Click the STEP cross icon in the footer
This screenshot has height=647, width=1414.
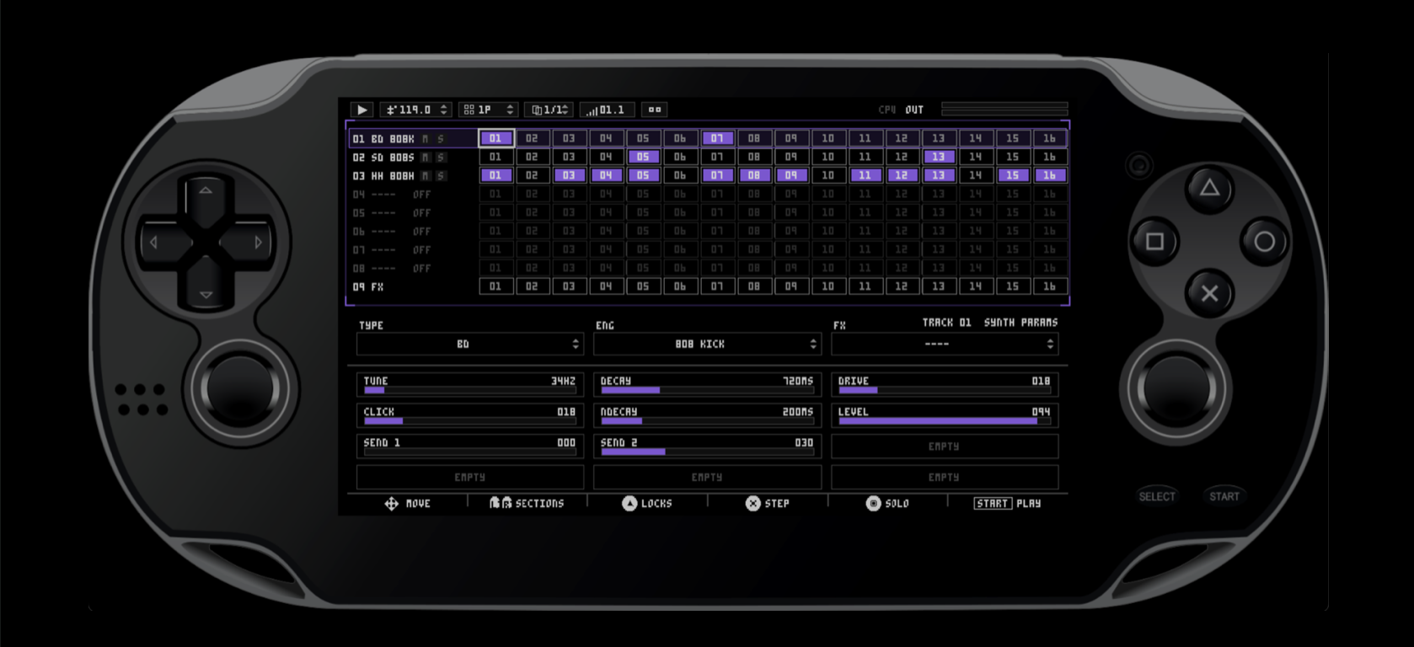(753, 503)
